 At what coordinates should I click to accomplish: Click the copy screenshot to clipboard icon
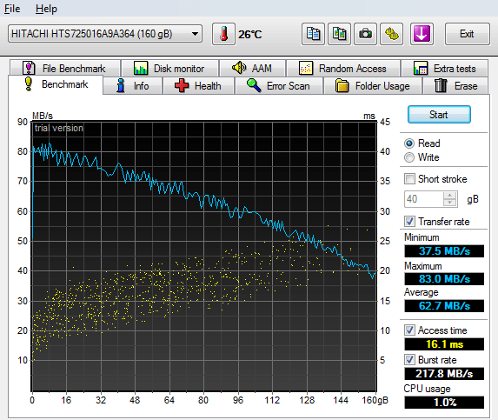pos(339,34)
